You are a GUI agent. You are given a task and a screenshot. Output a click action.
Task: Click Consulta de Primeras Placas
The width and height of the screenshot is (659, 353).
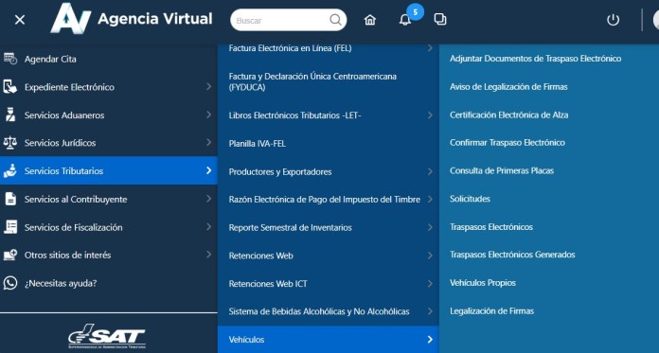[502, 170]
